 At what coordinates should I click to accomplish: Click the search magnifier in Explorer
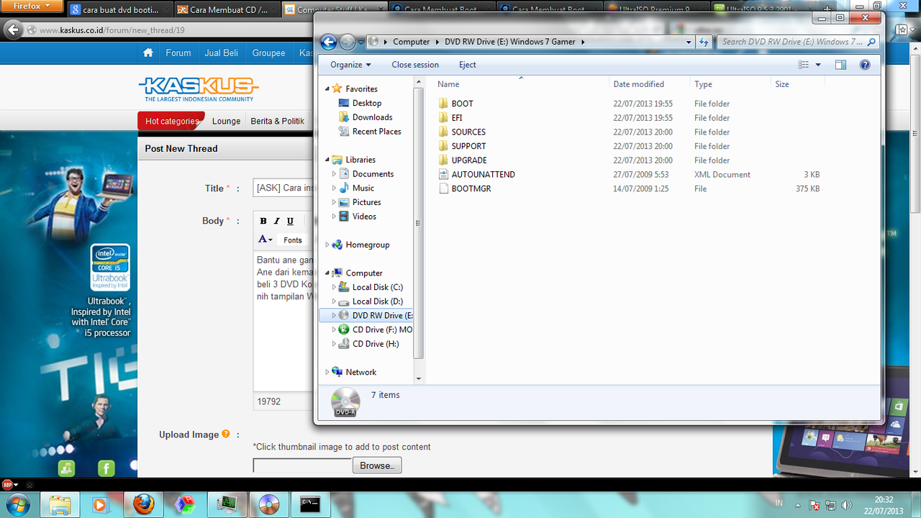click(871, 42)
